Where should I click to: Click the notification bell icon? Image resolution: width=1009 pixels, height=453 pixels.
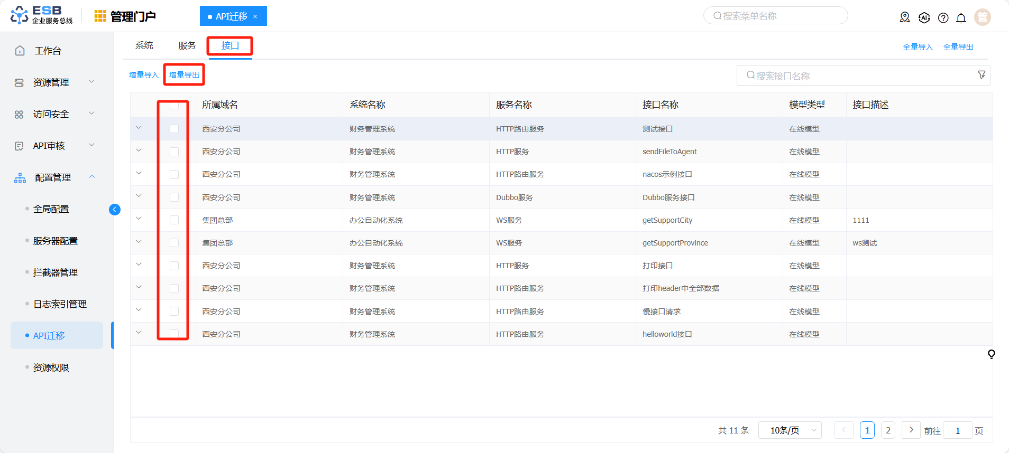click(961, 18)
